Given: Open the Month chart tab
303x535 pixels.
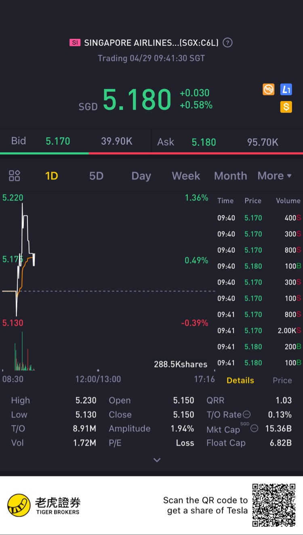Looking at the screenshot, I should pos(230,176).
